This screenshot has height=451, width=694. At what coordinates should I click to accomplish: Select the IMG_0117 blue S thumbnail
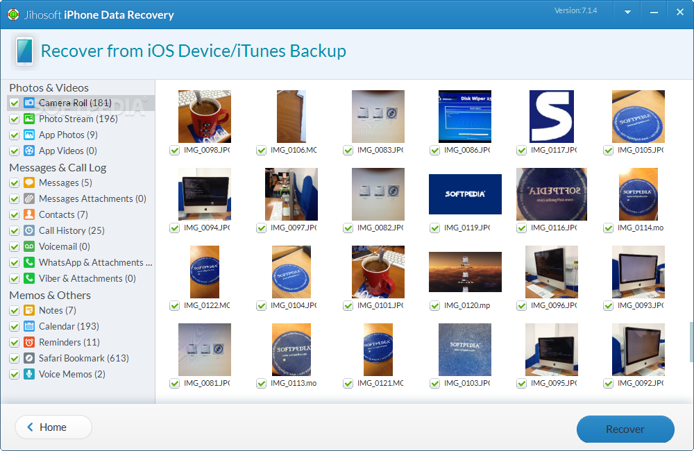[552, 117]
